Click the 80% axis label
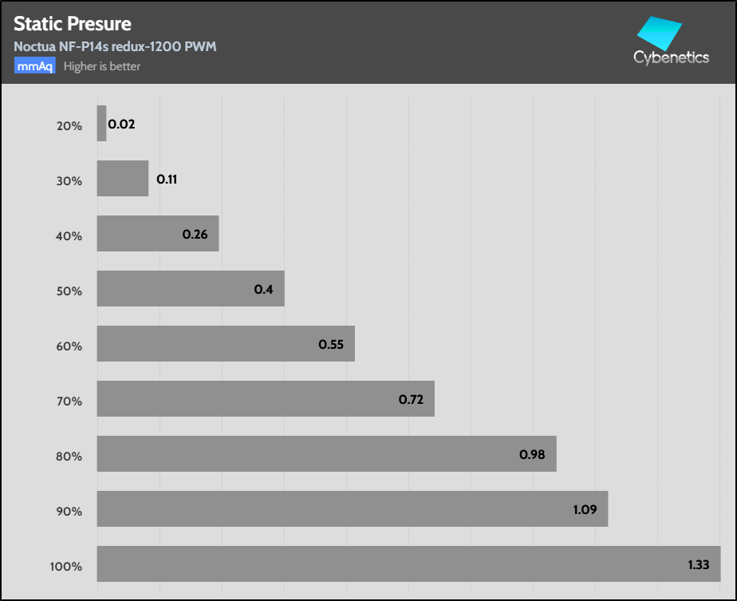Viewport: 737px width, 601px height. 69,457
